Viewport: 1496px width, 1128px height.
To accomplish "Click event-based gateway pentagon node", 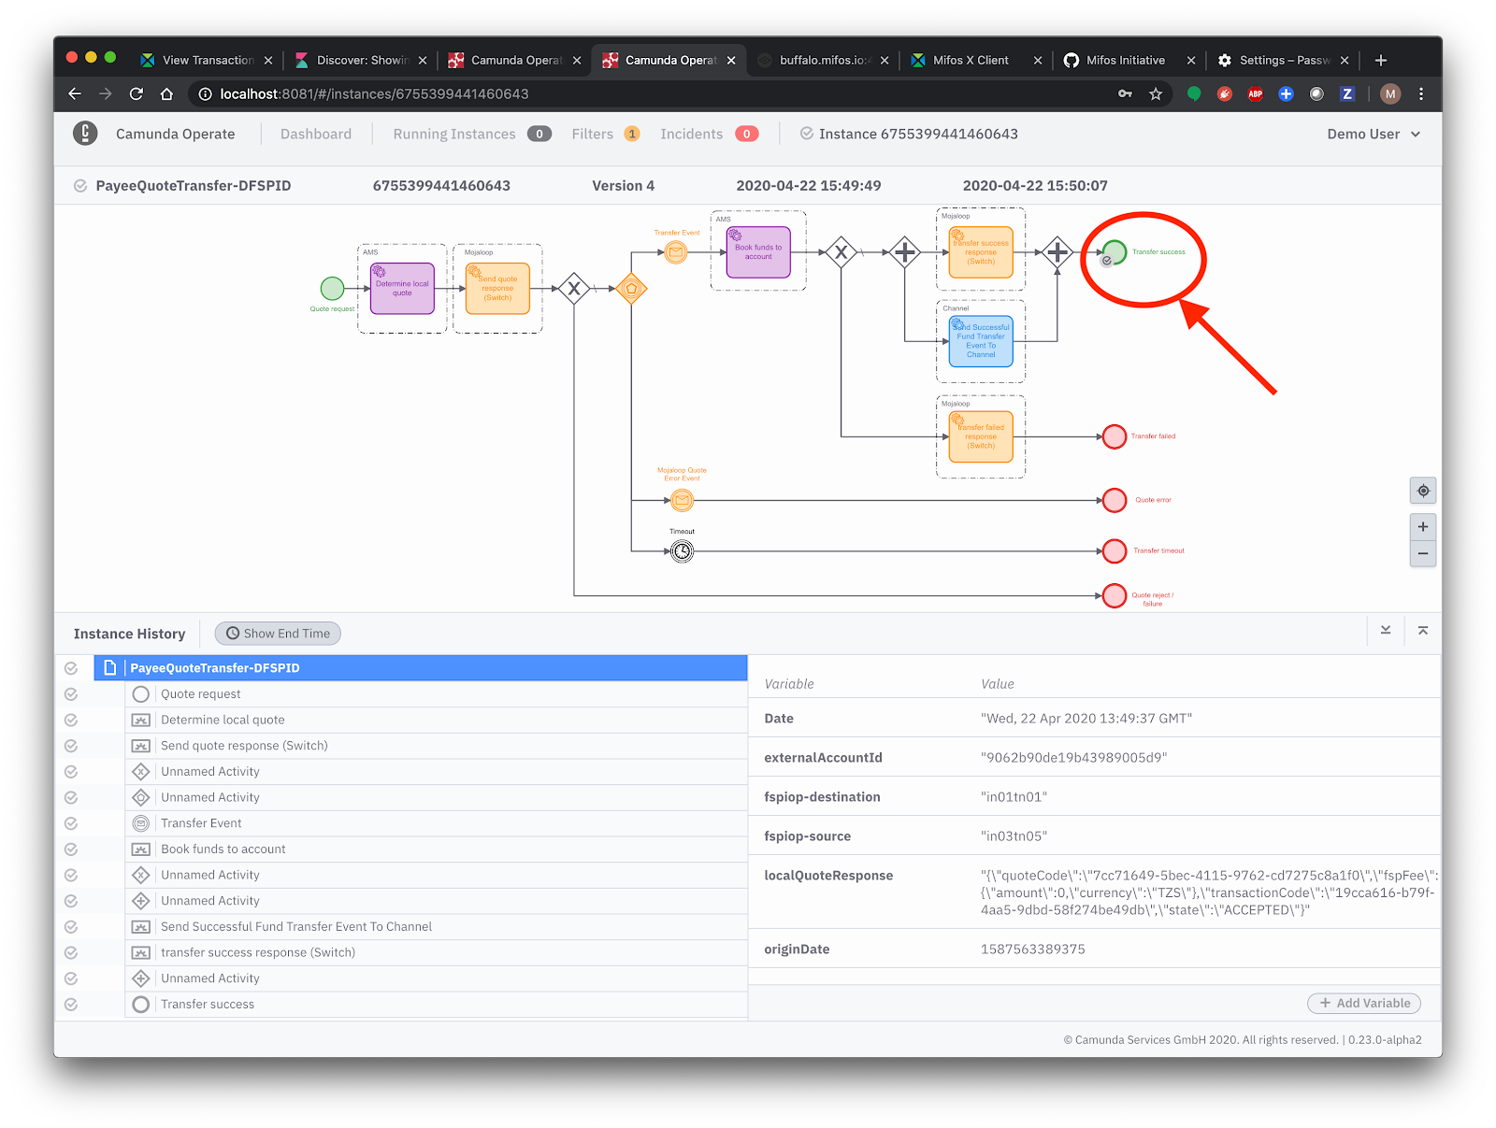I will 631,289.
